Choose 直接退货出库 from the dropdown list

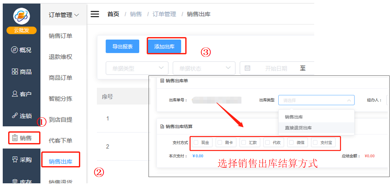pyautogui.click(x=316, y=128)
